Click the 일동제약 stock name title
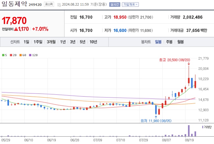Image resolution: width=214 pixels, height=144 pixels. tap(14, 4)
